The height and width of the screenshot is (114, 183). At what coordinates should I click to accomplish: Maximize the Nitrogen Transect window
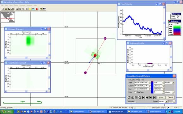click(x=45, y=29)
